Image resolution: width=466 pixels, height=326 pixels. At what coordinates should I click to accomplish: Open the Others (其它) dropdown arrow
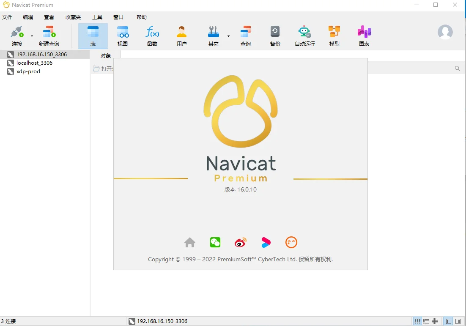click(x=229, y=36)
